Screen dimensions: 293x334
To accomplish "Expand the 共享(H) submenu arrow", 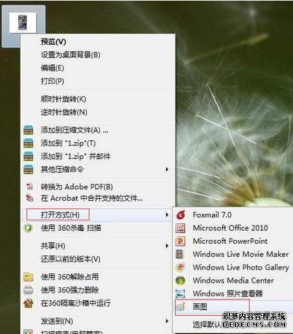I will (167, 246).
